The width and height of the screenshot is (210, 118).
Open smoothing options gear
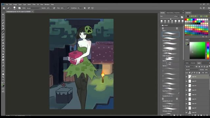[85, 8]
